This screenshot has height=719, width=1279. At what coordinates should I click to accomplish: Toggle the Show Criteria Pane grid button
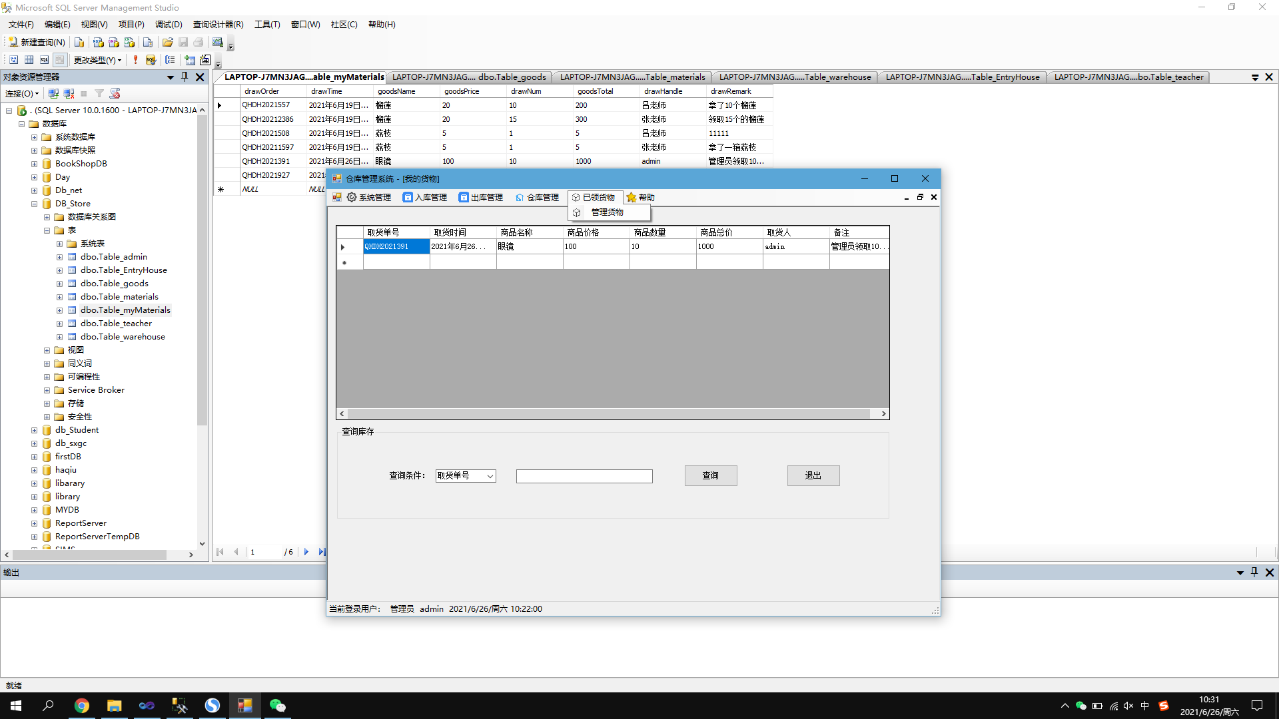click(x=29, y=60)
